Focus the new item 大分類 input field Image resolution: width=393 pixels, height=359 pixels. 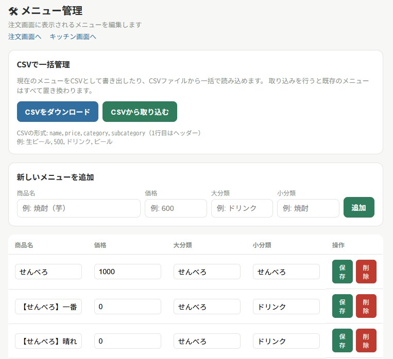tap(242, 208)
